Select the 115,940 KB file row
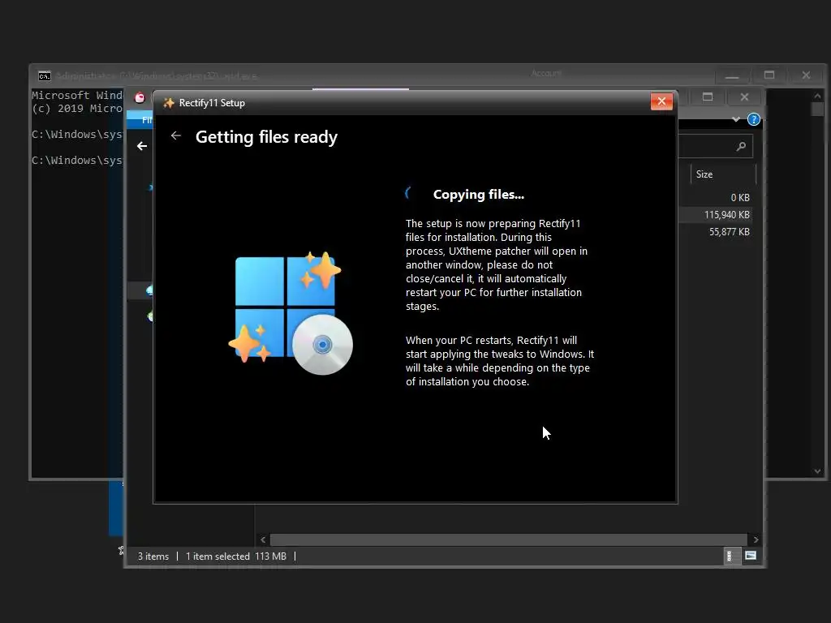Screen dimensions: 831x623 (716, 214)
